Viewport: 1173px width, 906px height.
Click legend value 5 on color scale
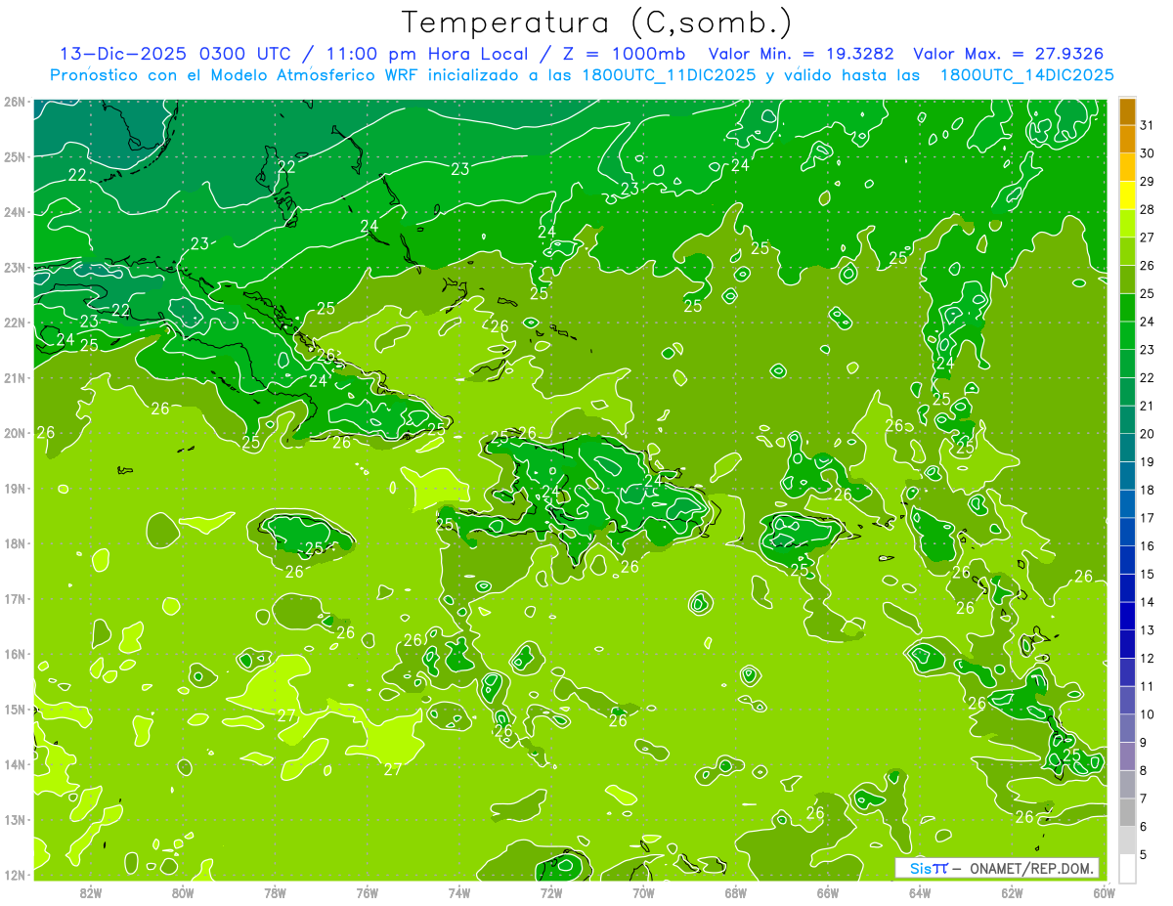pyautogui.click(x=1143, y=854)
